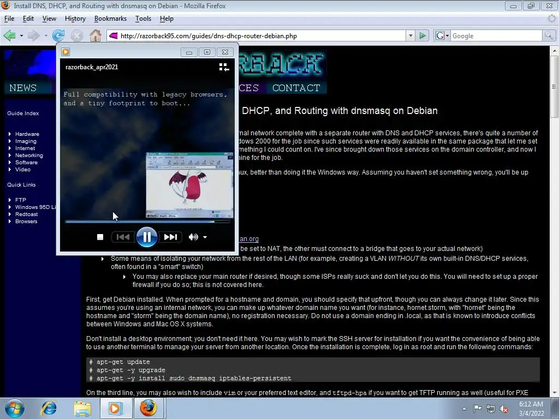Viewport: 559px width, 419px height.
Task: Switch to Windows Media Player taskbar button
Action: (x=116, y=408)
